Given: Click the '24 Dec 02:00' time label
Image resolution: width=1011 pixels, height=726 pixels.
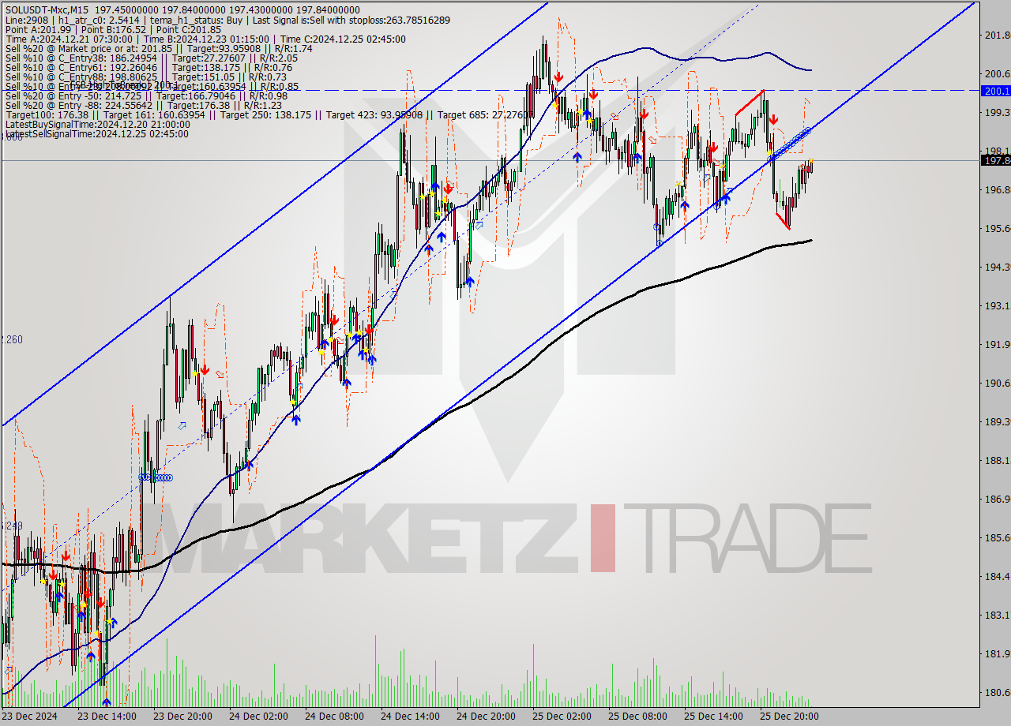Looking at the screenshot, I should pos(258,717).
